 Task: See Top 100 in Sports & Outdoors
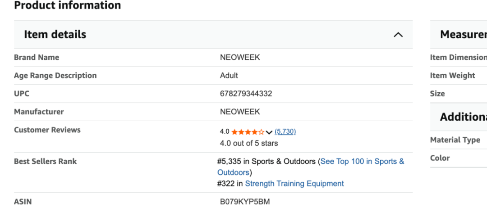click(x=362, y=162)
